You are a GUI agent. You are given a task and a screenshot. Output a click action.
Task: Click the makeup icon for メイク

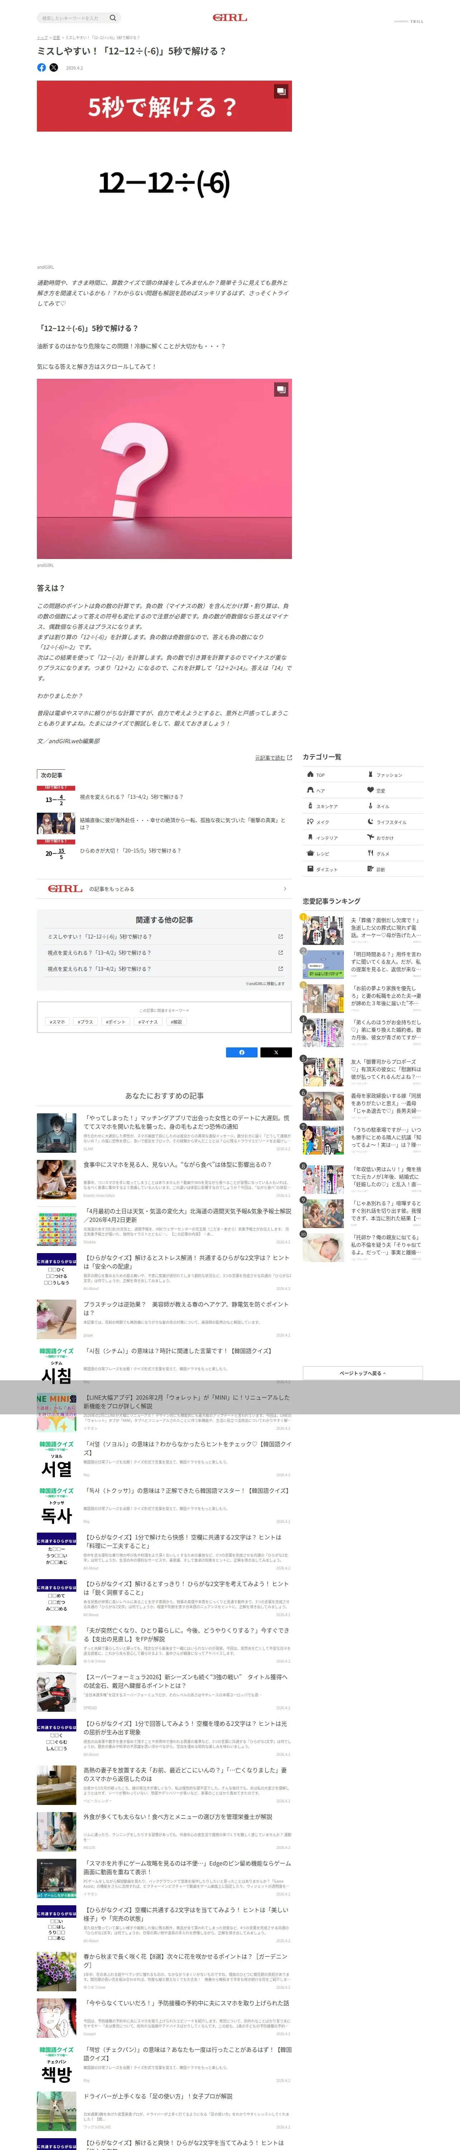(x=311, y=822)
